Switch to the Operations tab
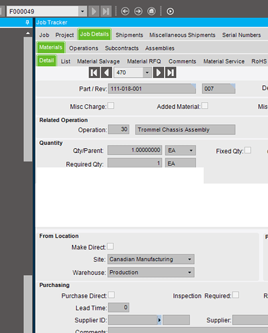The image size is (268, 333). pyautogui.click(x=83, y=48)
